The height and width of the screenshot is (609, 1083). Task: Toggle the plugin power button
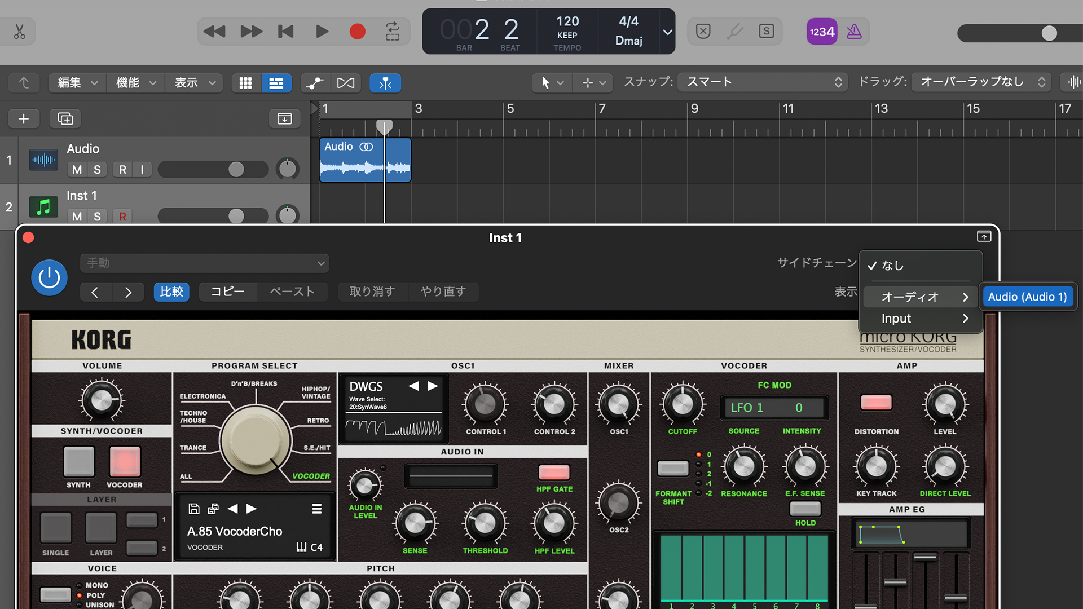tap(49, 277)
